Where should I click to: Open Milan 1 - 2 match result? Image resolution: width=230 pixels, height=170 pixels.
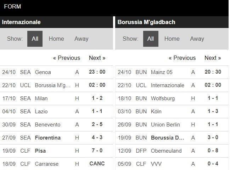97,98
